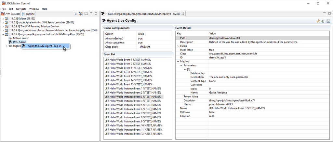Viewport: 333px width, 142px height.
Task: Open the Edit menu
Action: [11, 9]
